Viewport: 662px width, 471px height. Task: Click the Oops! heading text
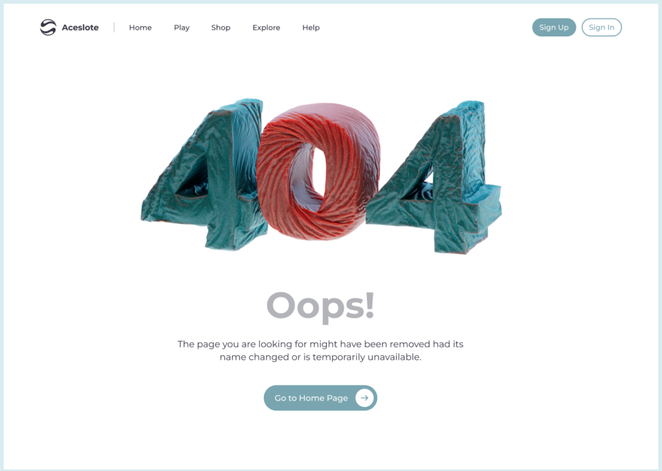click(x=321, y=306)
